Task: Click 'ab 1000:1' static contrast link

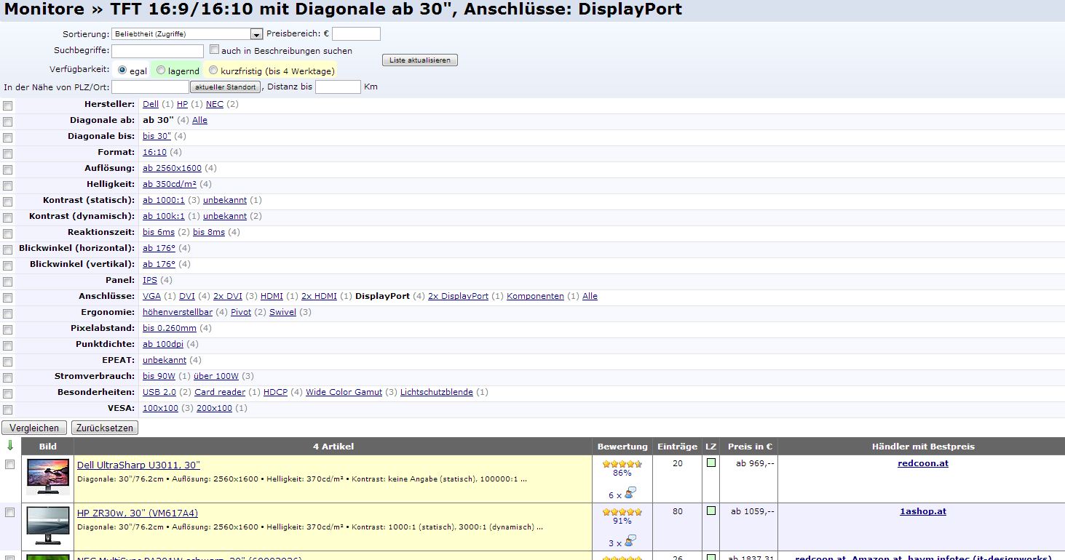Action: point(164,200)
